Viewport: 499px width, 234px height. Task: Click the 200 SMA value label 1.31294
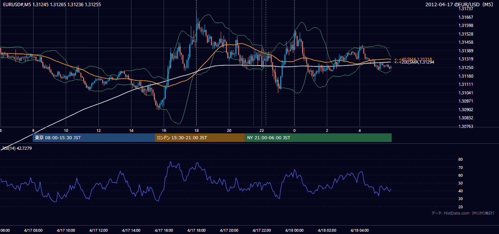(x=414, y=62)
